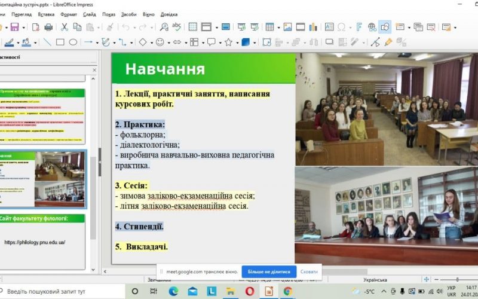Select the Ellipse drawing tool
Viewport: 478px width, 299px height.
(73, 42)
